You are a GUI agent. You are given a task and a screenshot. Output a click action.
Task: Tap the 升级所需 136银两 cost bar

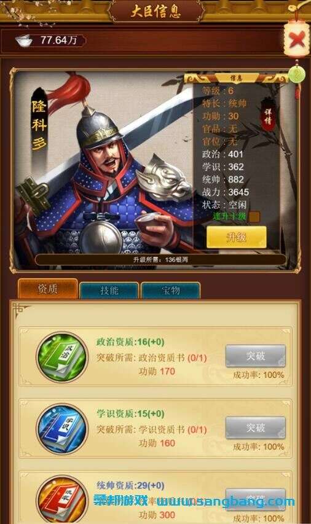[160, 259]
